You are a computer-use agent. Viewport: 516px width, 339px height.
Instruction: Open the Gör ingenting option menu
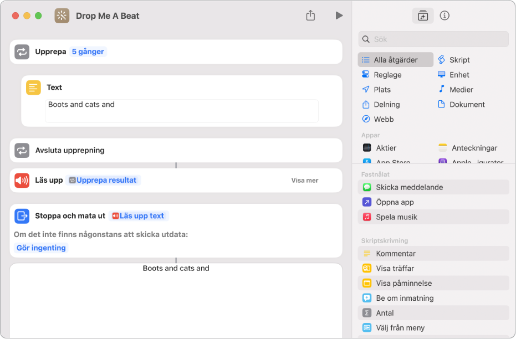41,248
